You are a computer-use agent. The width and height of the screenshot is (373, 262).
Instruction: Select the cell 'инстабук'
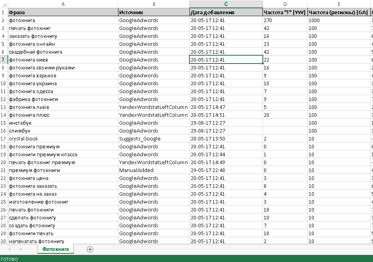click(63, 123)
